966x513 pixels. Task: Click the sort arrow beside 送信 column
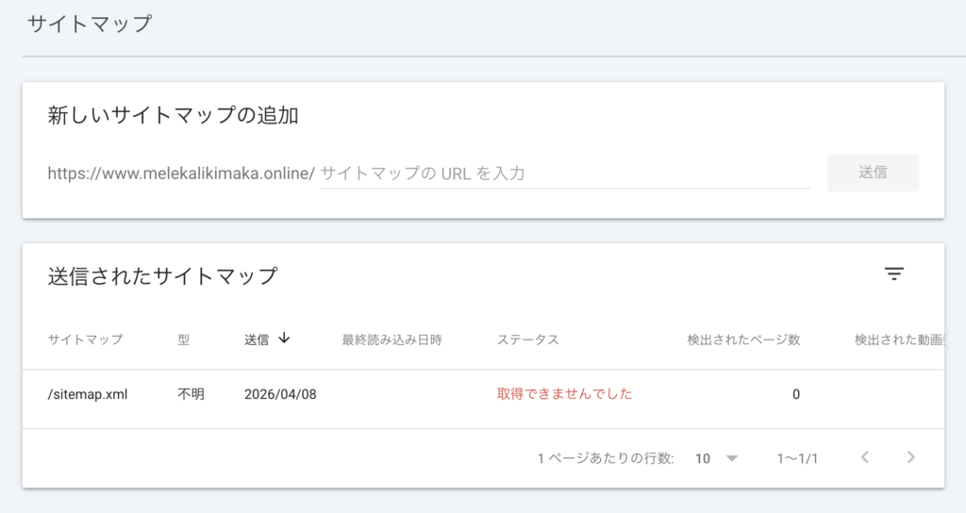[284, 339]
